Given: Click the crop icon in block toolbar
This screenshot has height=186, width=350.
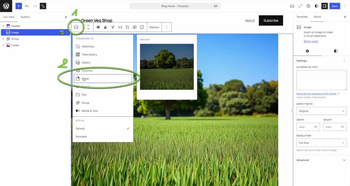Looking at the screenshot, I should (127, 27).
